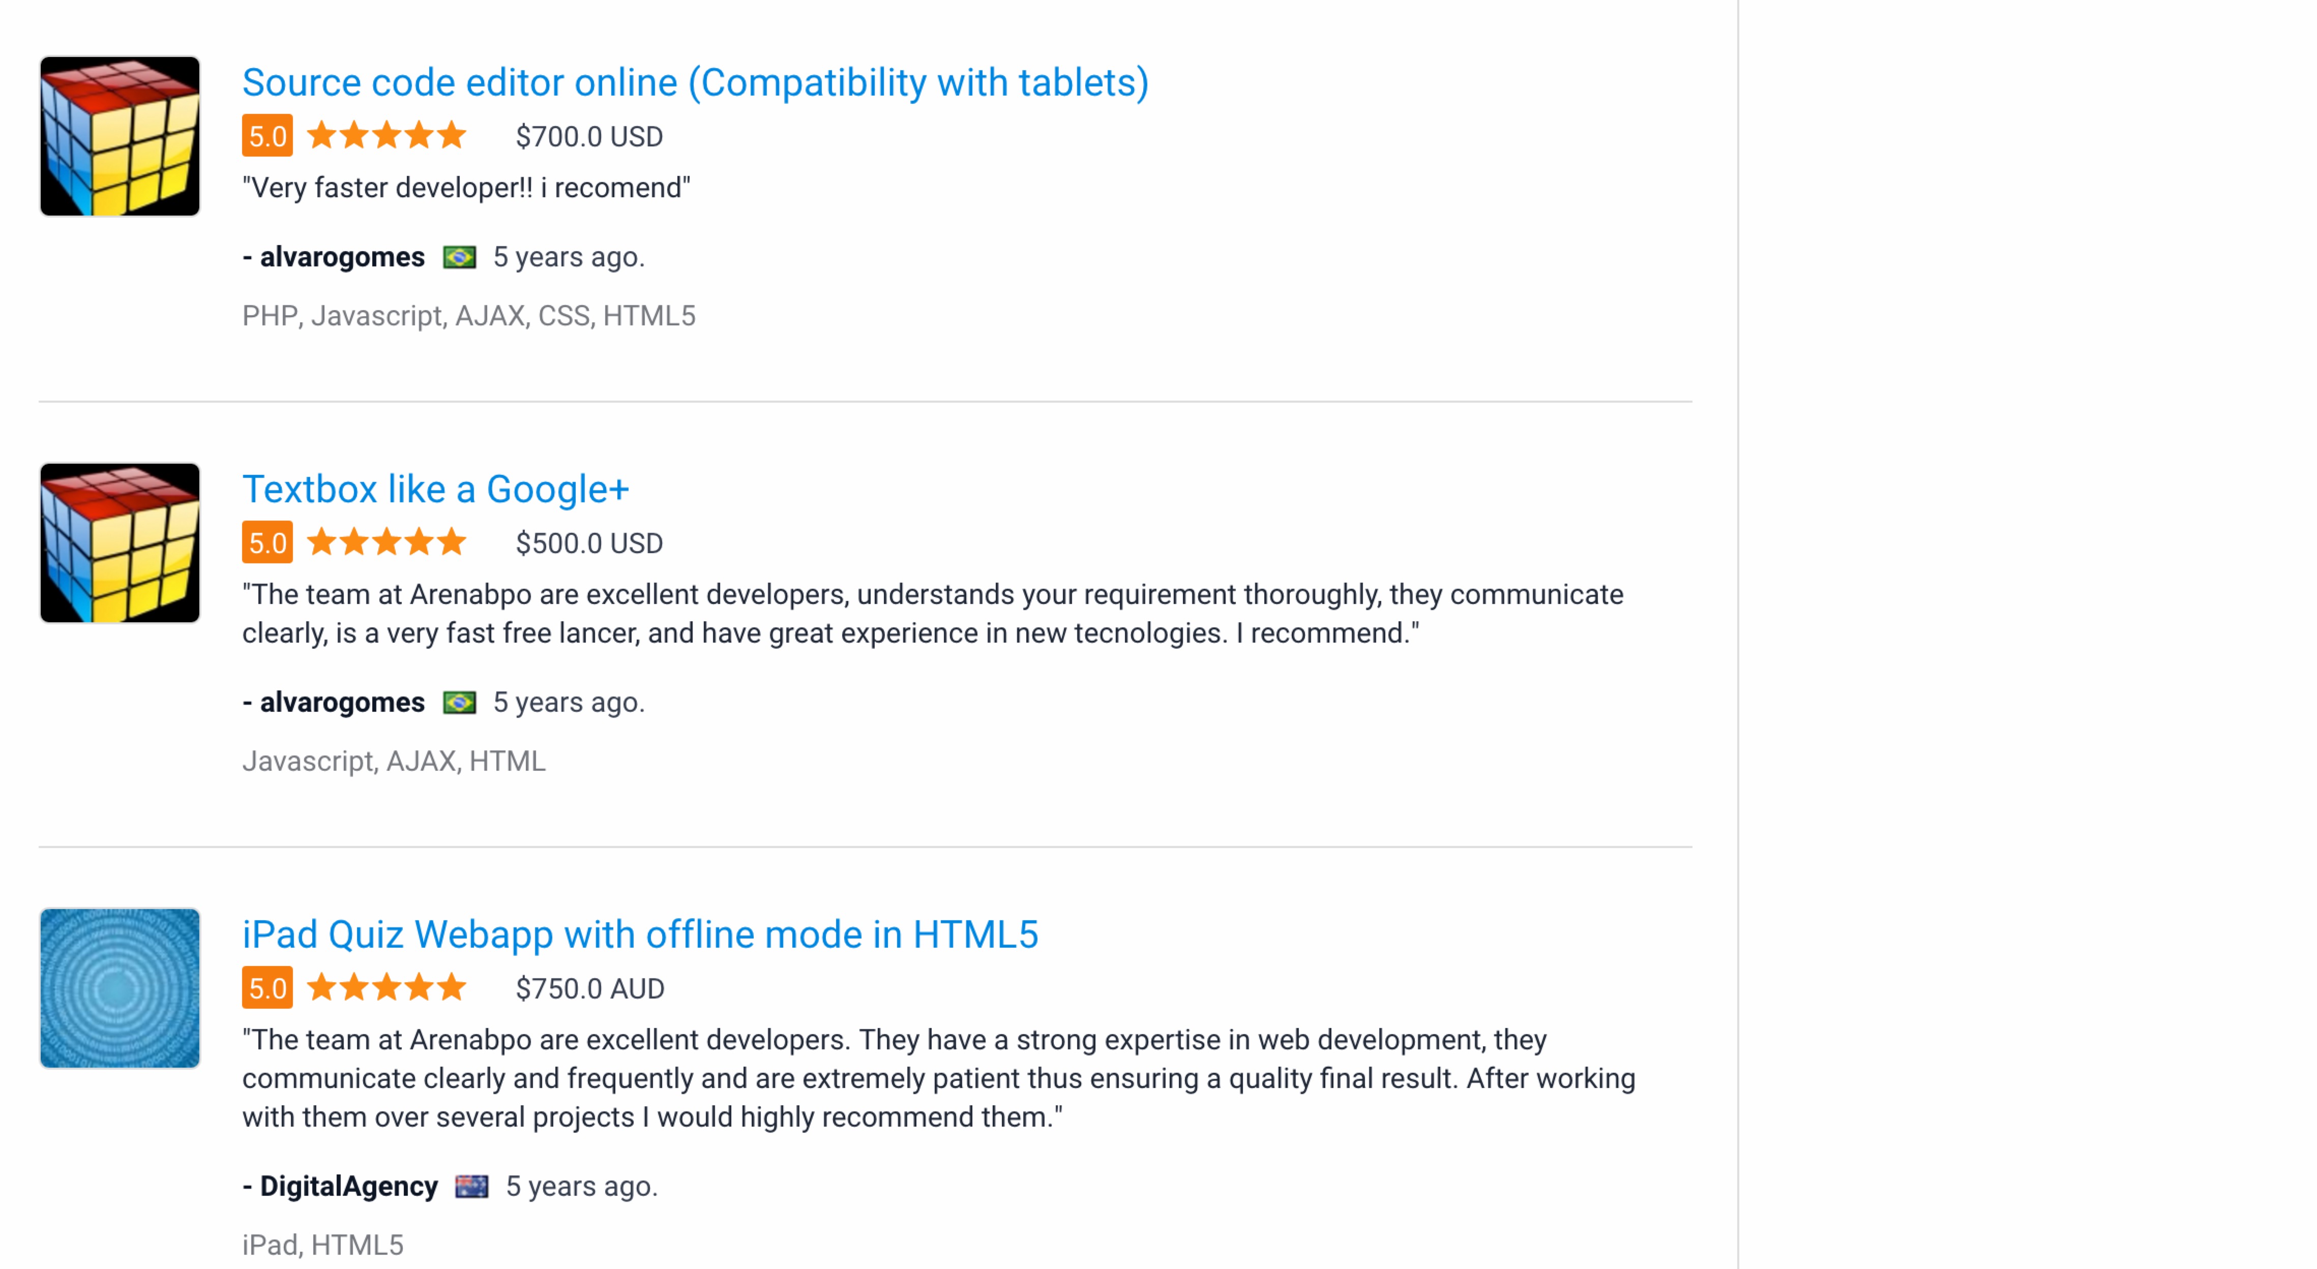Open the iPad Quiz Webapp with offline mode link
The width and height of the screenshot is (2317, 1269).
(x=639, y=934)
